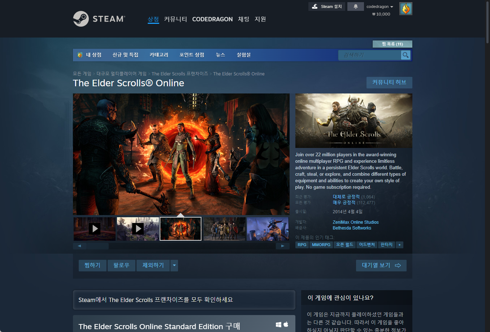Focus the 검색하기 search field
The height and width of the screenshot is (332, 490).
369,55
